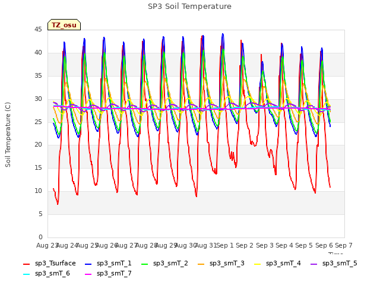Click the 0 y-axis tick label
The image size is (380, 285).
[x=40, y=237]
